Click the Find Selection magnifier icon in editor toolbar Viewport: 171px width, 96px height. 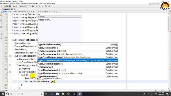[x=28, y=12]
